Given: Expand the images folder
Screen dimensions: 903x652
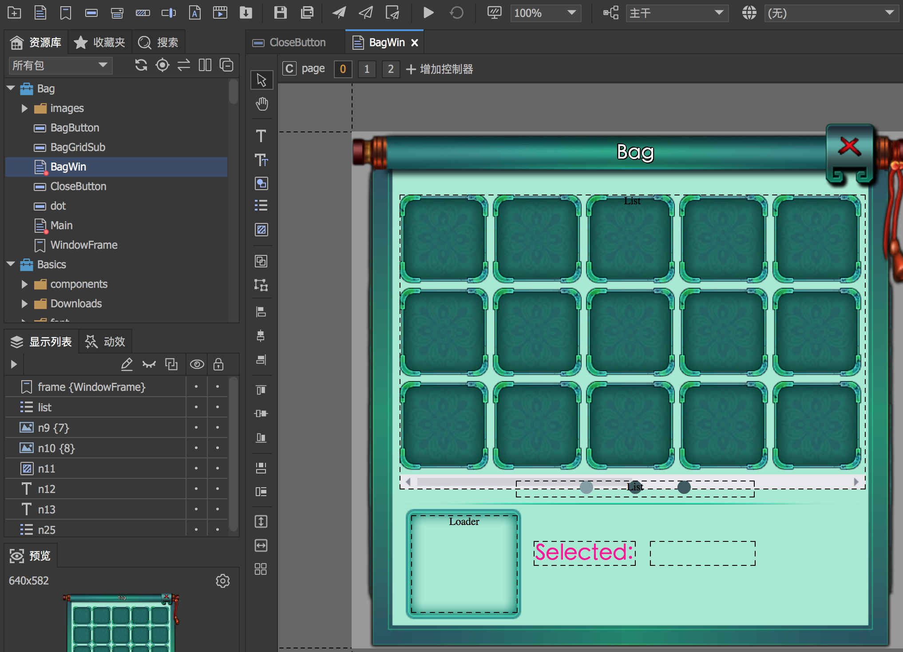Looking at the screenshot, I should [24, 108].
